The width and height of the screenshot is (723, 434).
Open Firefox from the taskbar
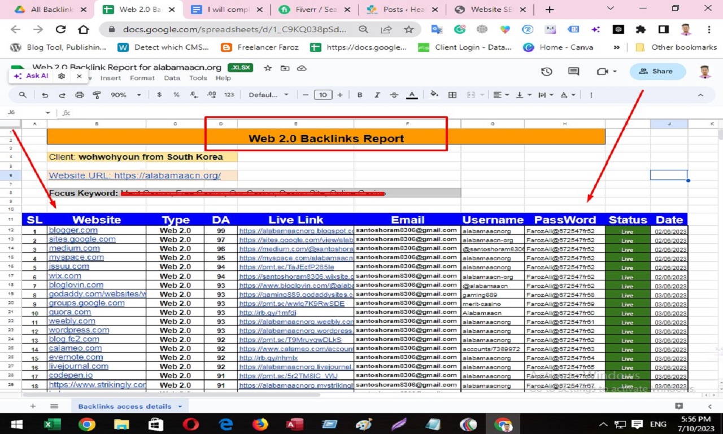coord(260,424)
